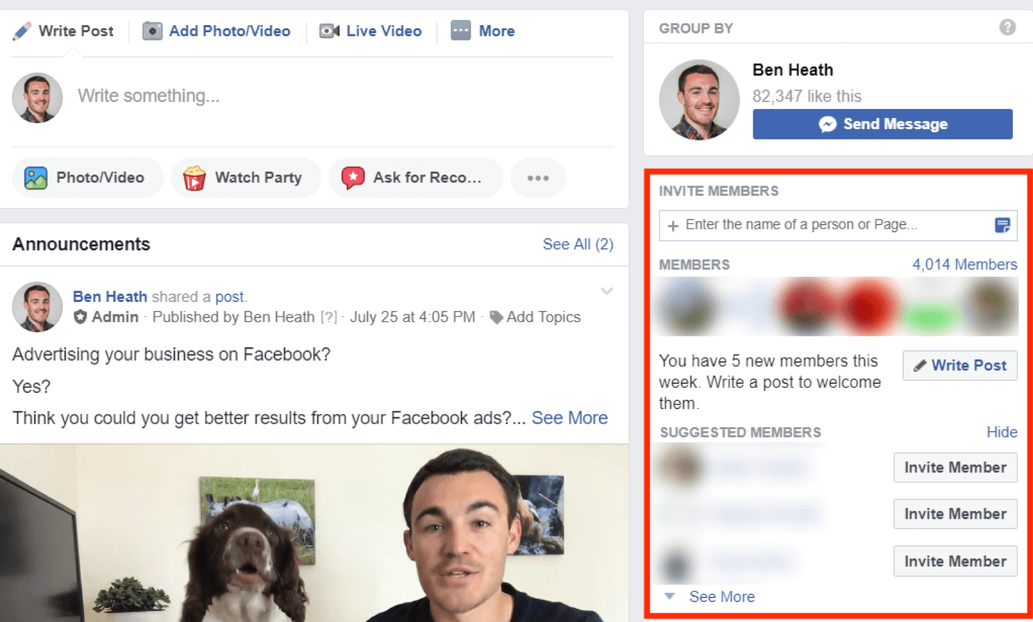Open the announcement post chevron menu
The width and height of the screenshot is (1033, 622).
(607, 291)
